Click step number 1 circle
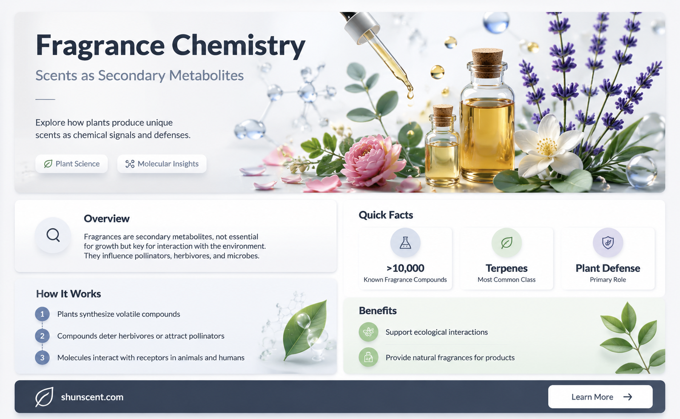 (42, 314)
